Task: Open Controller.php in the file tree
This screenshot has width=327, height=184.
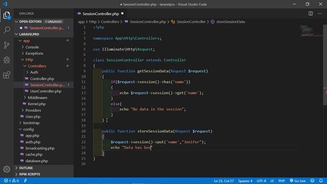Action: pyautogui.click(x=42, y=79)
